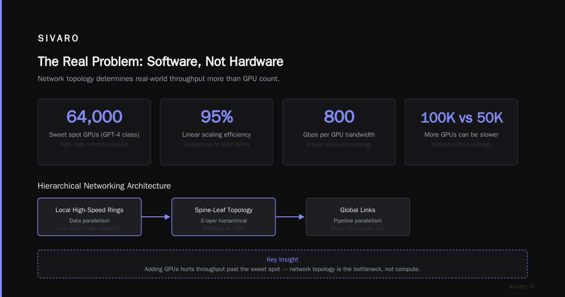Click 'Low latency, high bandwidth' caption

point(89,229)
